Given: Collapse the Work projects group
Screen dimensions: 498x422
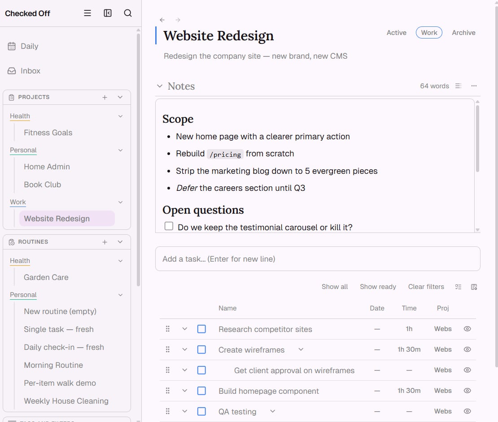Looking at the screenshot, I should pos(120,202).
